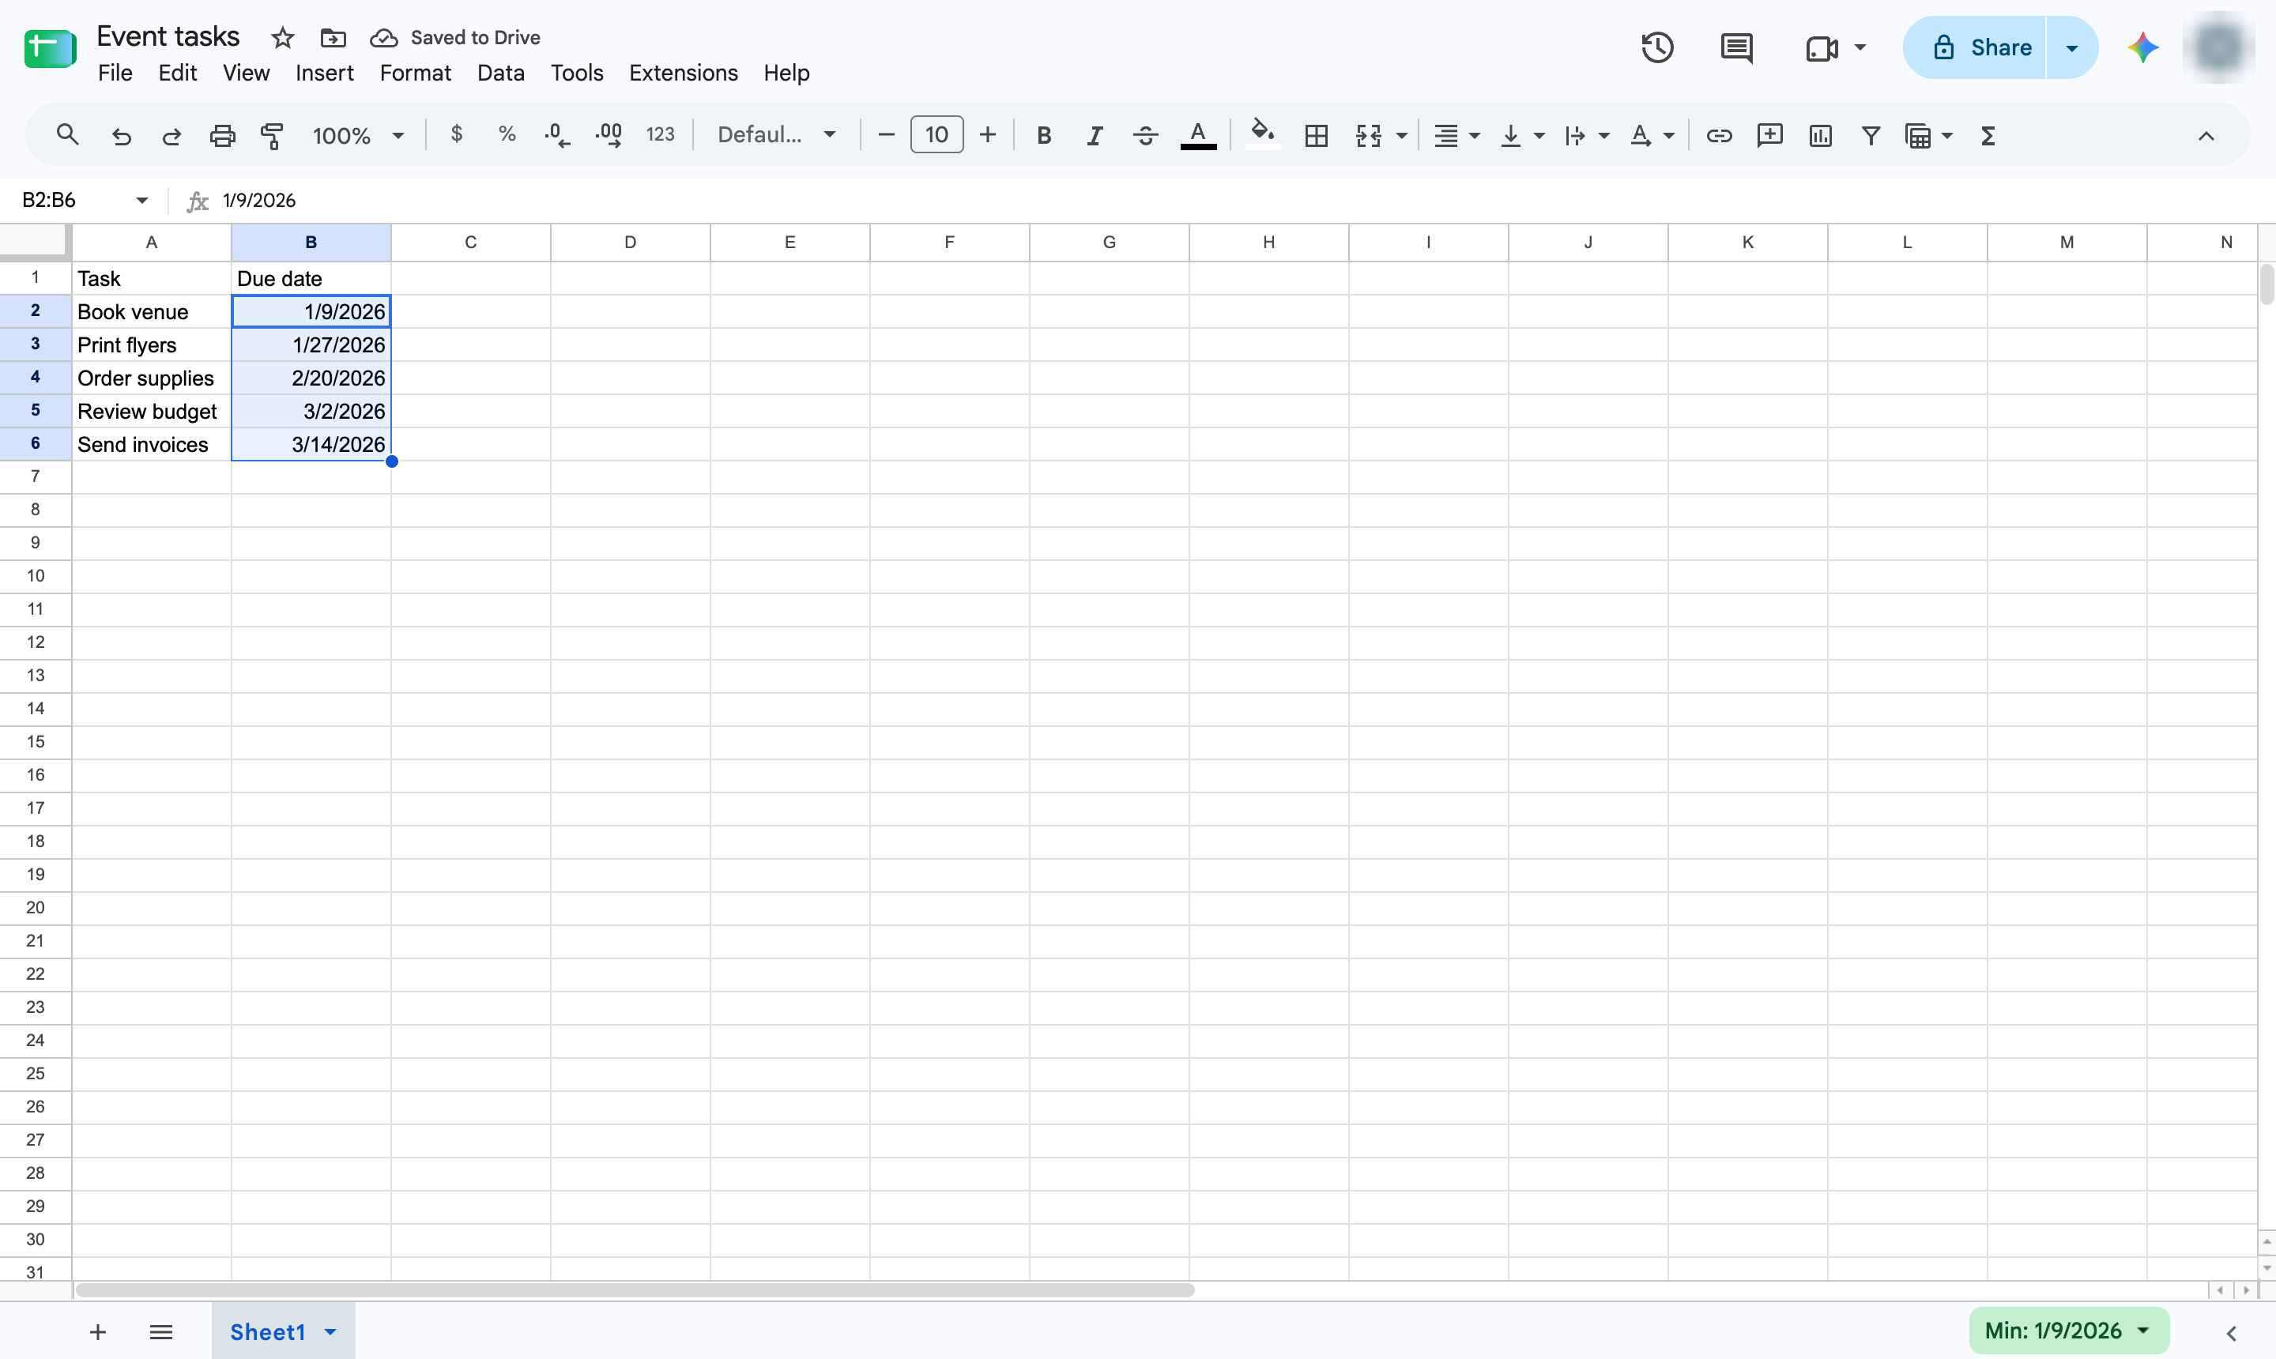
Task: Increase decimal places
Action: pos(609,136)
